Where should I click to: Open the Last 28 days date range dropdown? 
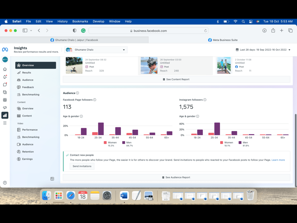[263, 50]
